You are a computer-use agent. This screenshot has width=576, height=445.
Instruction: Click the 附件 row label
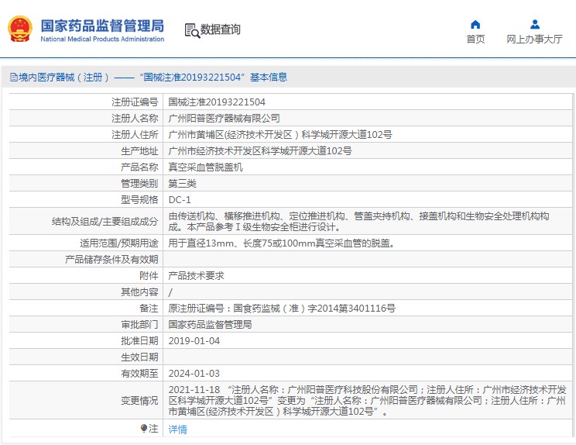pos(149,276)
